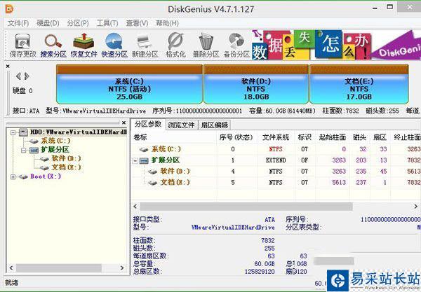
Task: Click the left tree scrollbar right arrow
Action: click(122, 267)
